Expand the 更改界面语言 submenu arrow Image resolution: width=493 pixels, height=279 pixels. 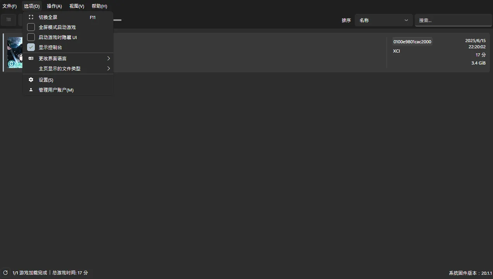[108, 58]
